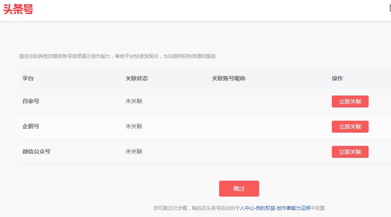Open 个人中心-我的权益-创作者能力证明 link
Screen dimensions: 391x217
point(273,208)
